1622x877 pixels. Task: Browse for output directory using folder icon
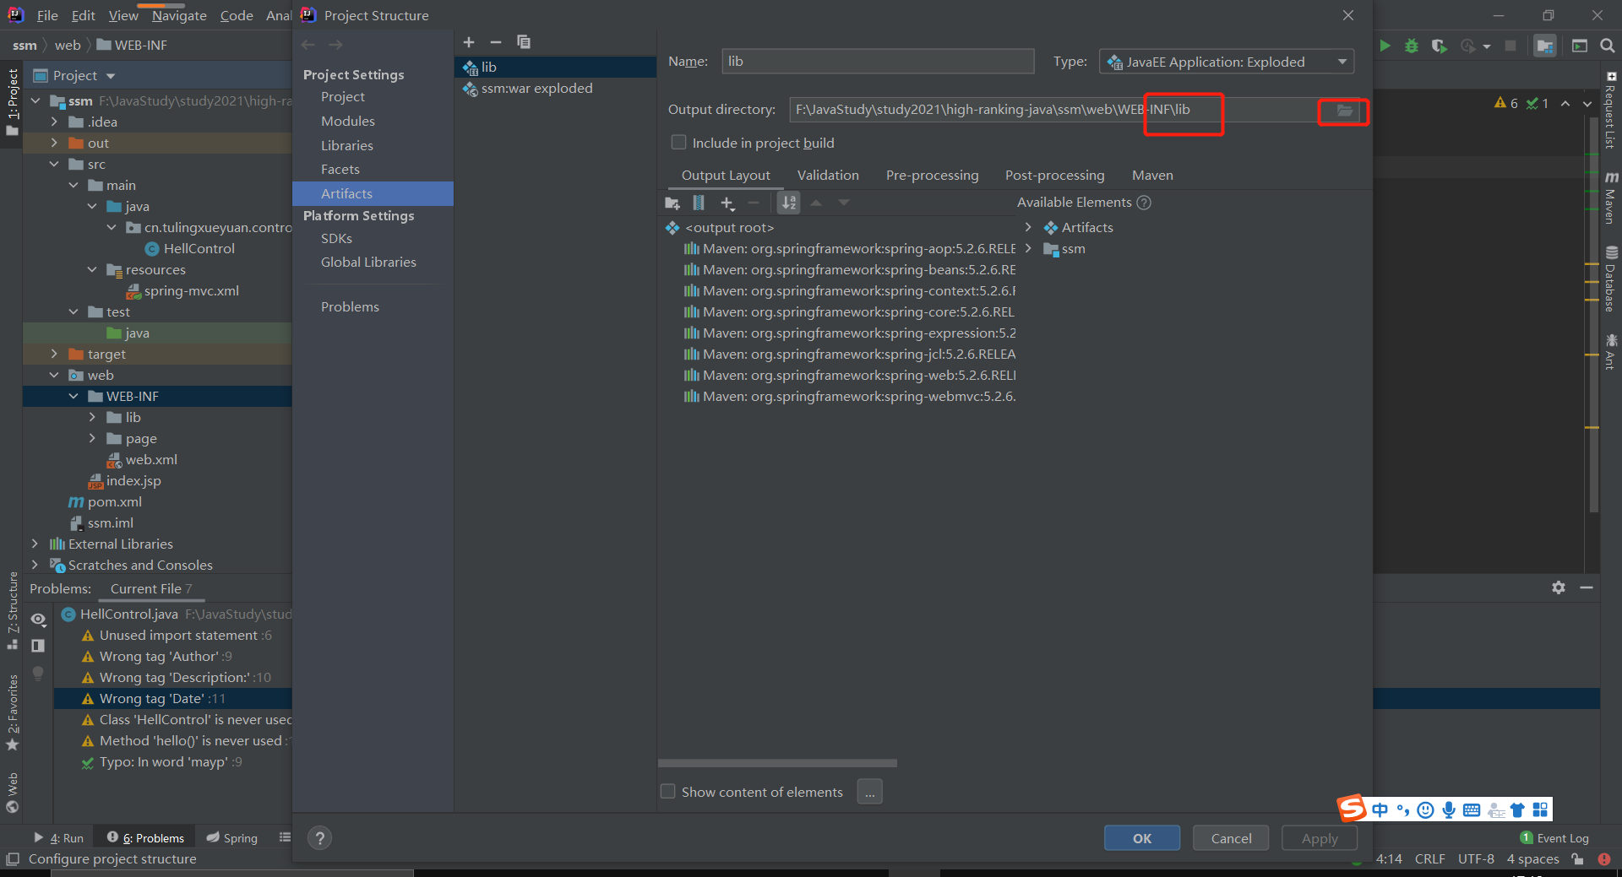(x=1342, y=110)
